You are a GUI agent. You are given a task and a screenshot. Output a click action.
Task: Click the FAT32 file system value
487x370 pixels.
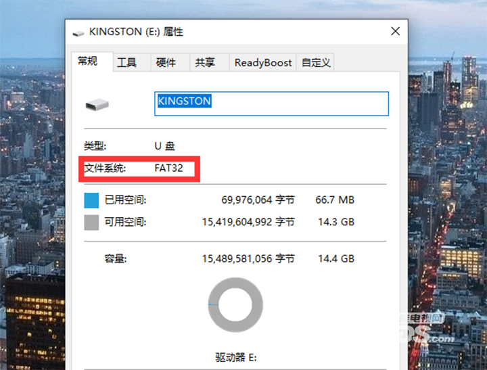(168, 168)
